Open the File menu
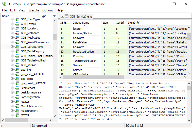The image size is (192, 128). pos(4,10)
